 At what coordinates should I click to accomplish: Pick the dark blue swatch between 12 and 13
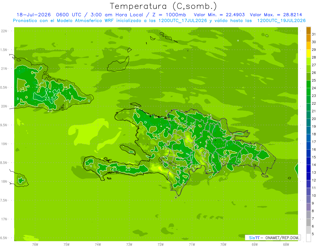(x=308, y=176)
